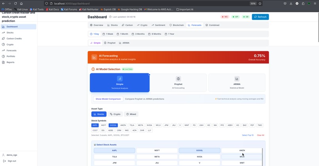Open Google Hacking DB bookmark

(130, 9)
